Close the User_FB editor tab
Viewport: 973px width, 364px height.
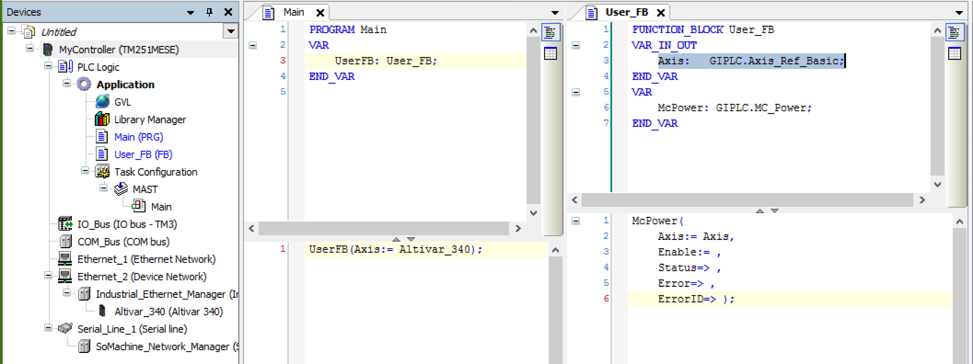[x=661, y=13]
